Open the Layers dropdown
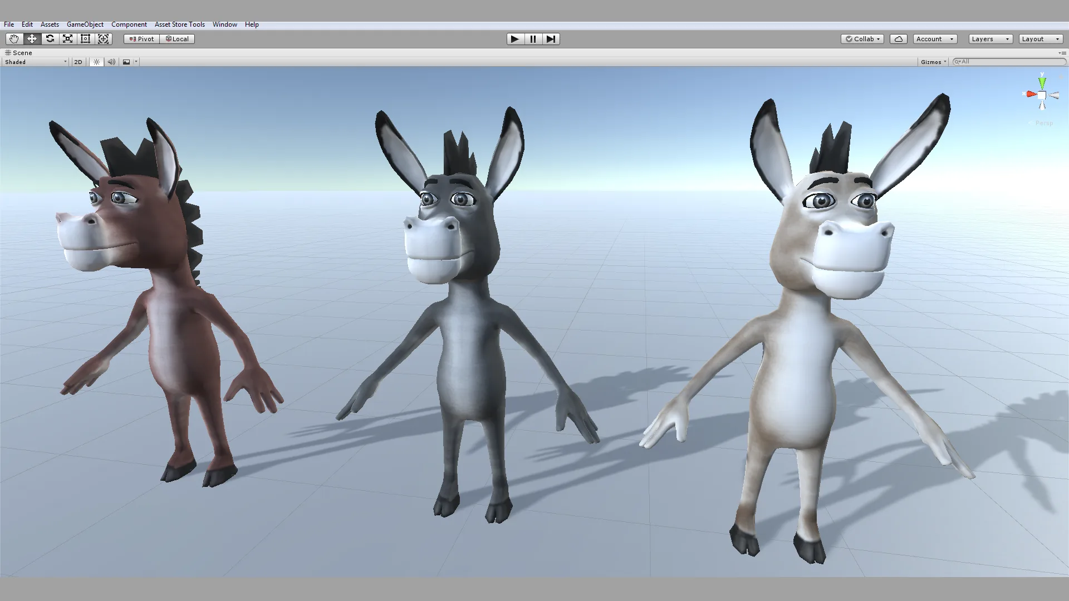The width and height of the screenshot is (1069, 601). click(x=990, y=39)
